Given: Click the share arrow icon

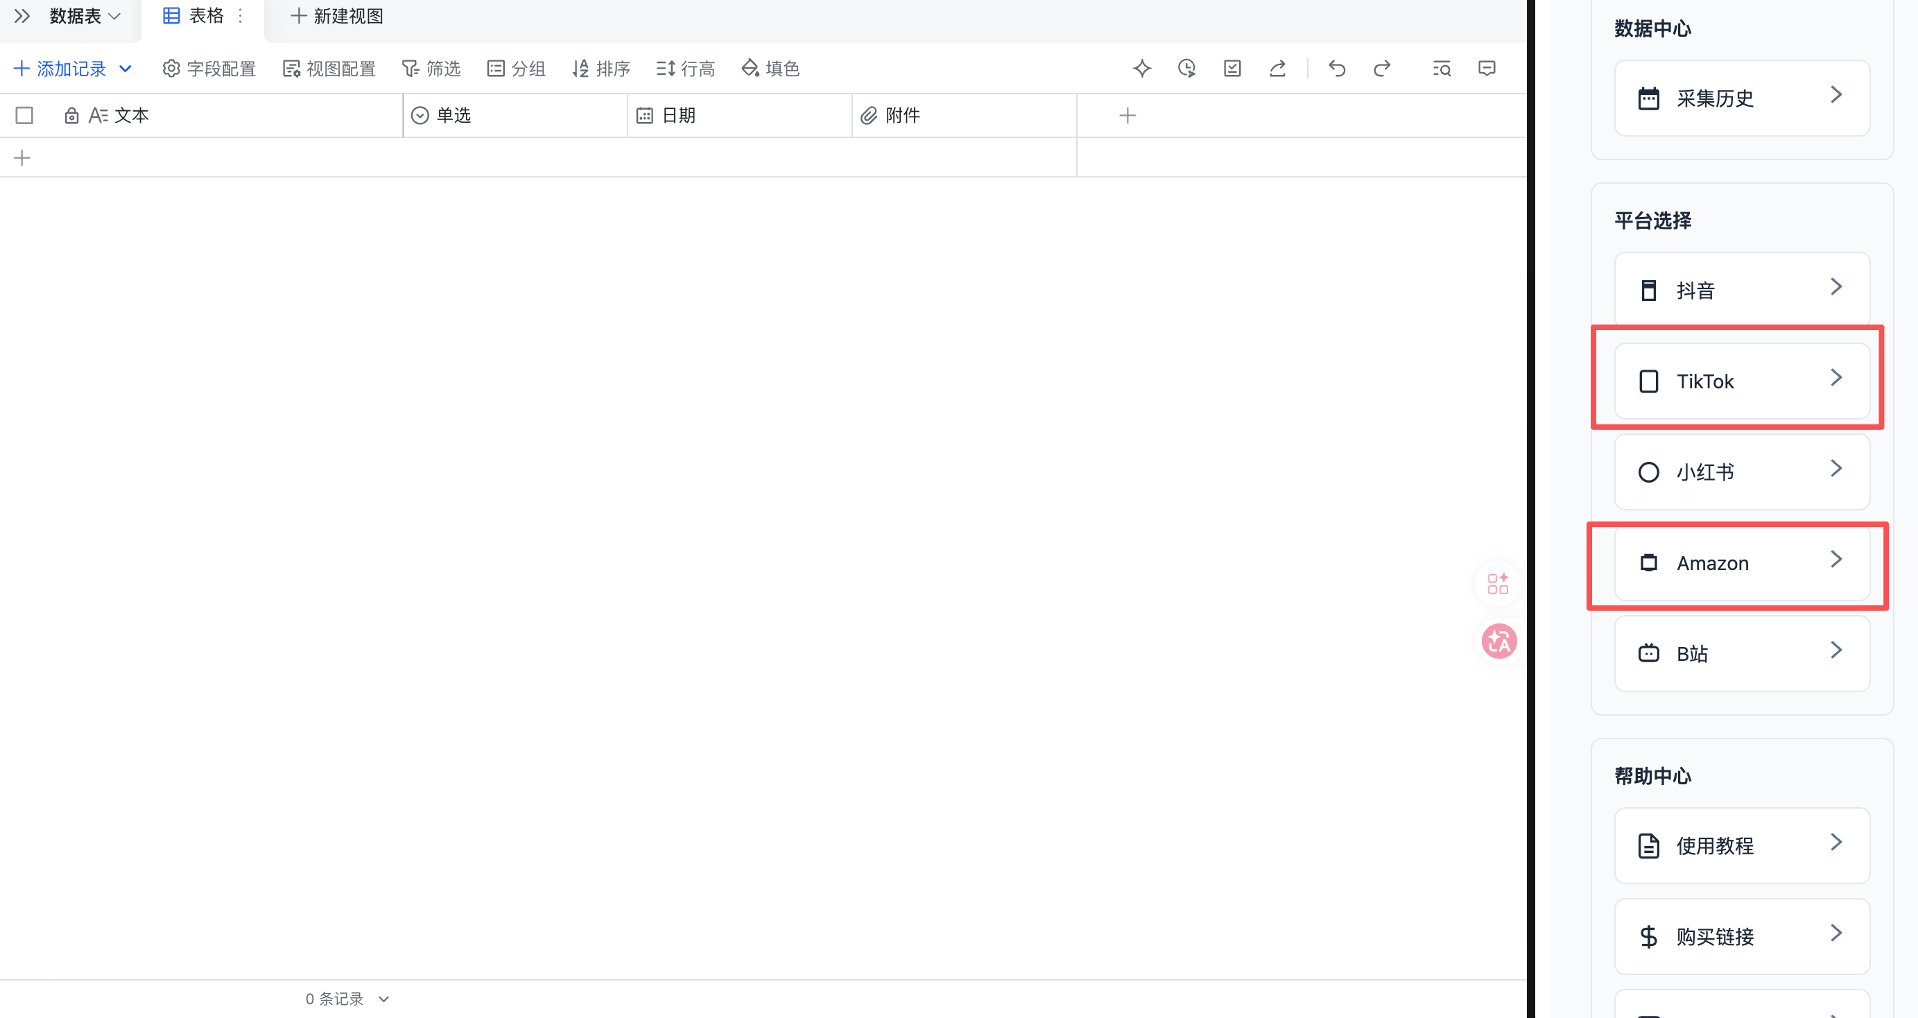Looking at the screenshot, I should point(1278,69).
